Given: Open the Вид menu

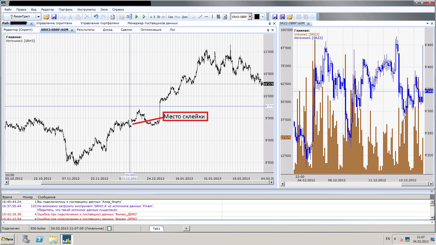Looking at the screenshot, I should click(34, 10).
